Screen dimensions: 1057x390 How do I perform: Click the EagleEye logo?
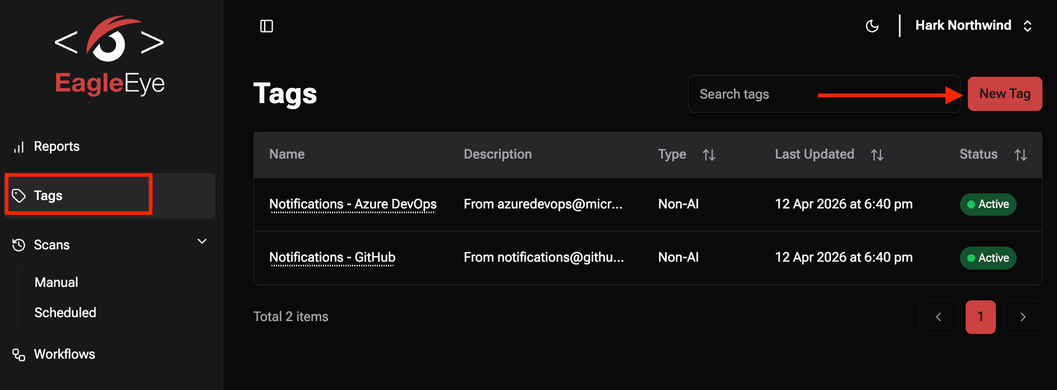109,56
